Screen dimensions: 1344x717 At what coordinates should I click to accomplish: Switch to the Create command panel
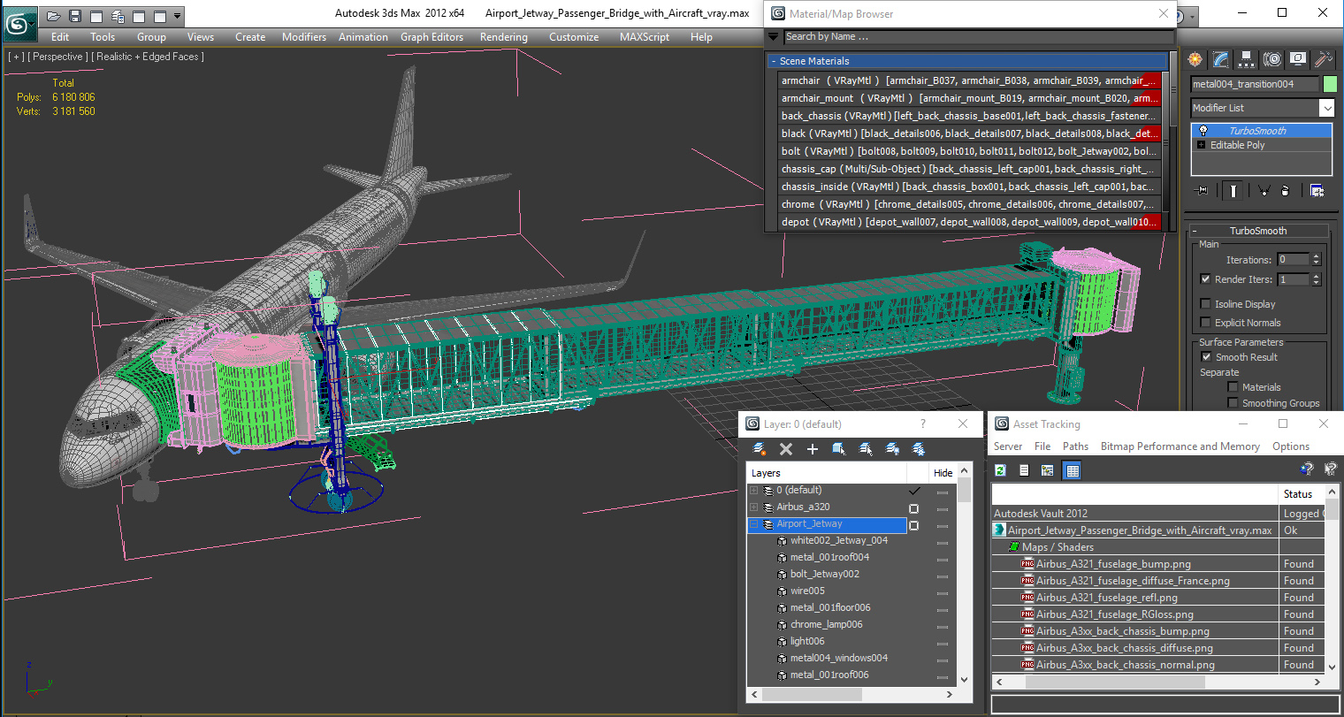[1195, 58]
